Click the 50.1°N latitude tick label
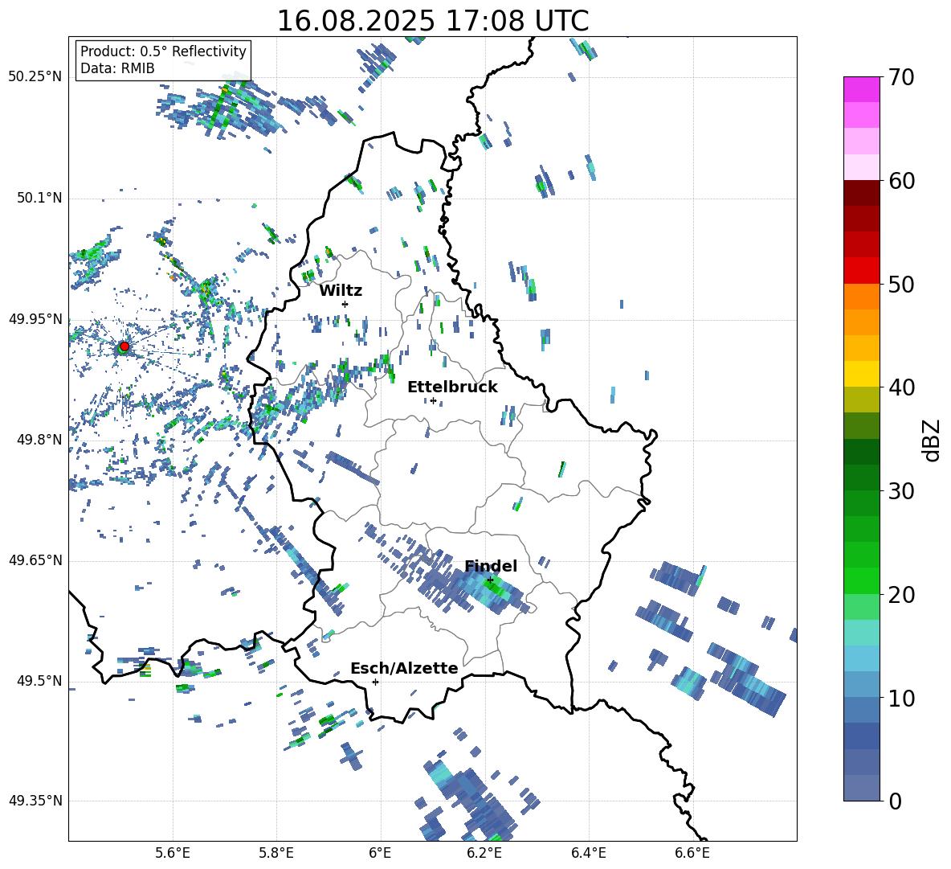Image resolution: width=951 pixels, height=869 pixels. [39, 199]
